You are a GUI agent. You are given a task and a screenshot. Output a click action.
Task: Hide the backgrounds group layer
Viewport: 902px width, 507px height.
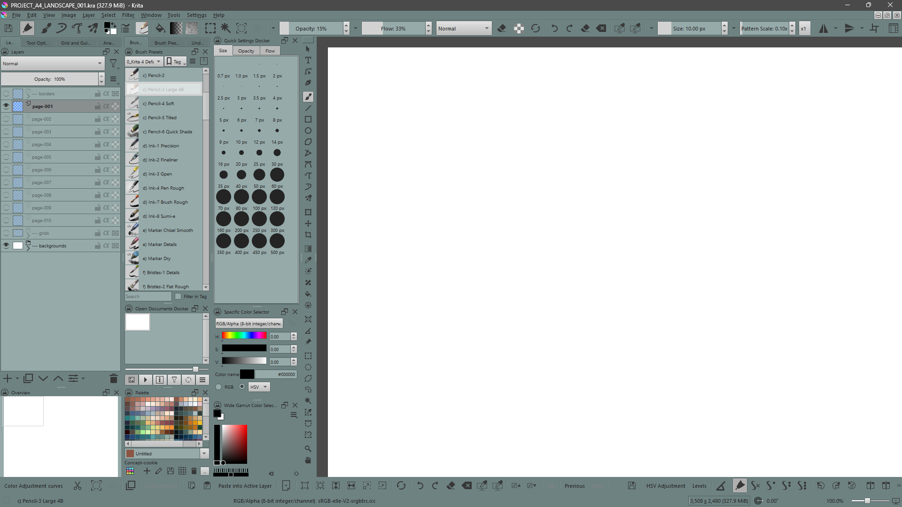click(x=6, y=246)
